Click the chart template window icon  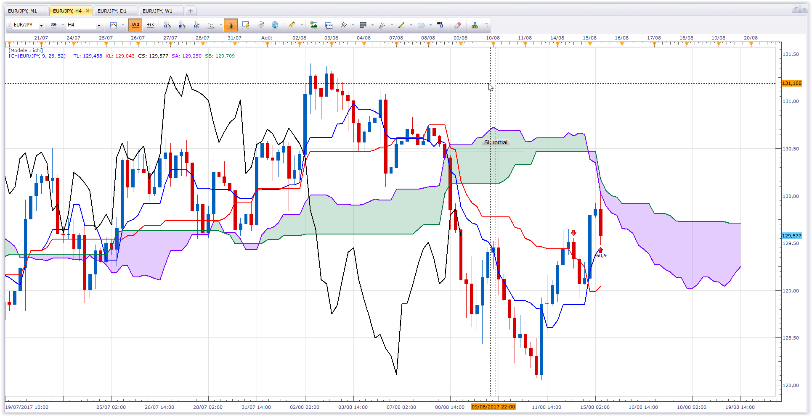[x=329, y=25]
